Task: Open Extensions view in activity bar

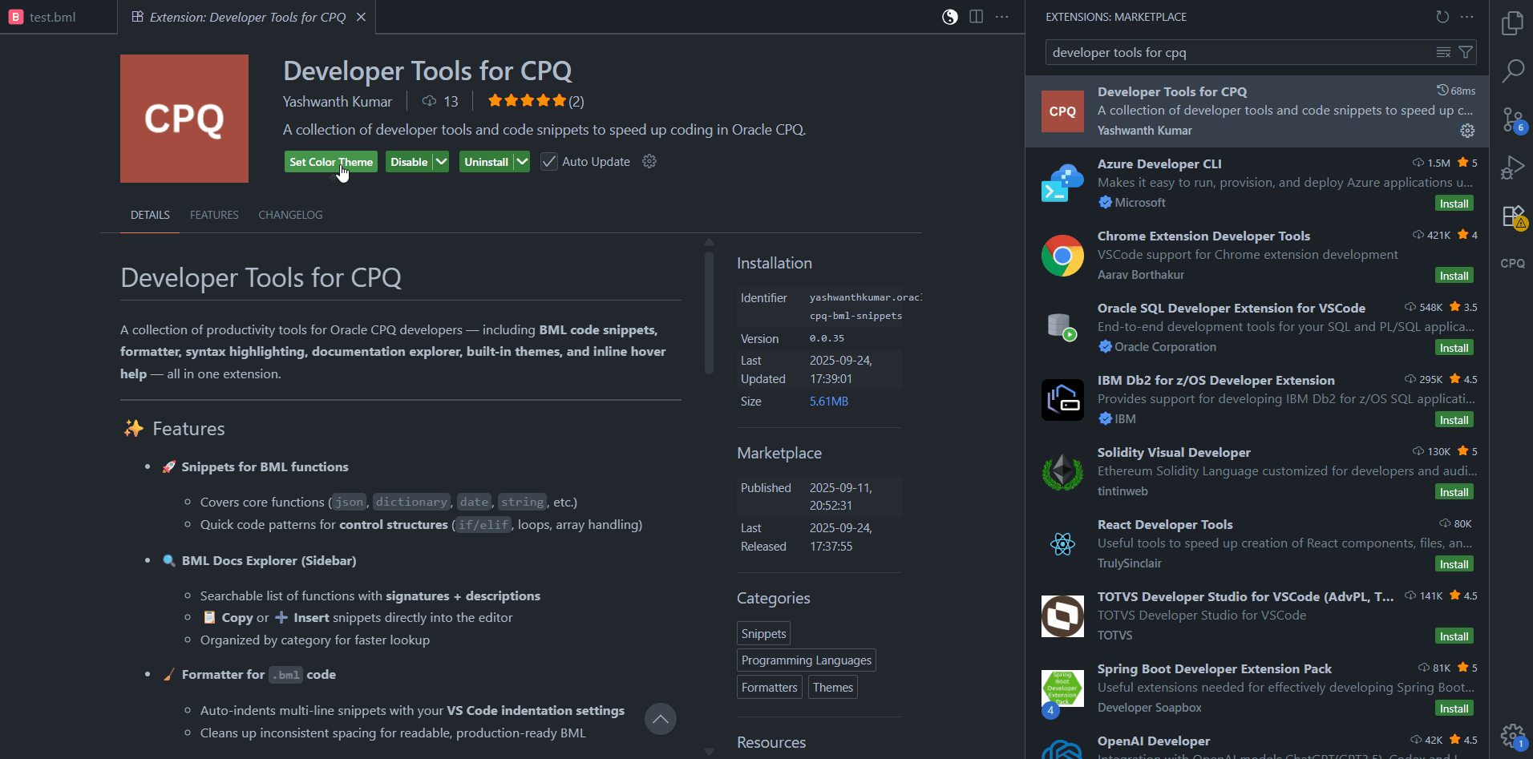Action: [1512, 216]
